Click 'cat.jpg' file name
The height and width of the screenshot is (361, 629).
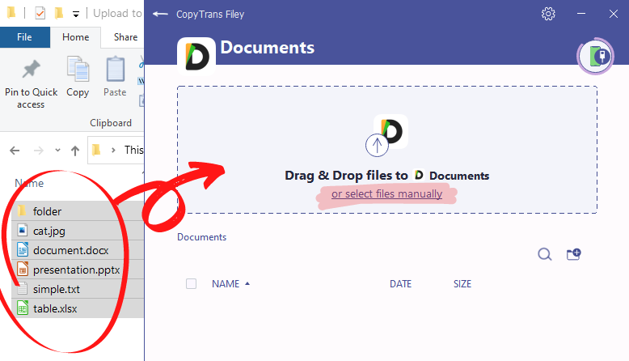[x=49, y=231]
